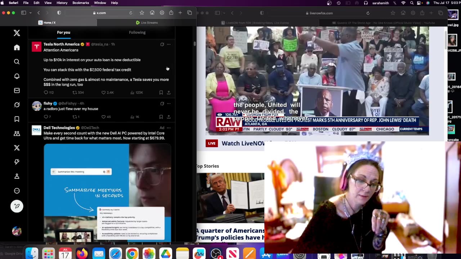461x259 pixels.
Task: Open privacy shield icon in x.com window
Action: [x=59, y=13]
